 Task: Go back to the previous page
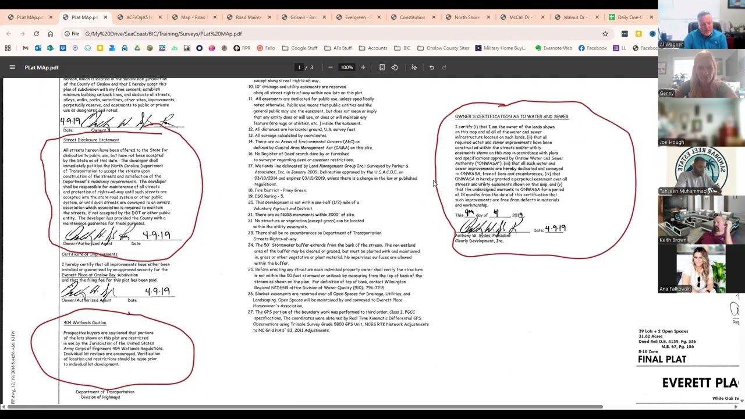pos(8,34)
